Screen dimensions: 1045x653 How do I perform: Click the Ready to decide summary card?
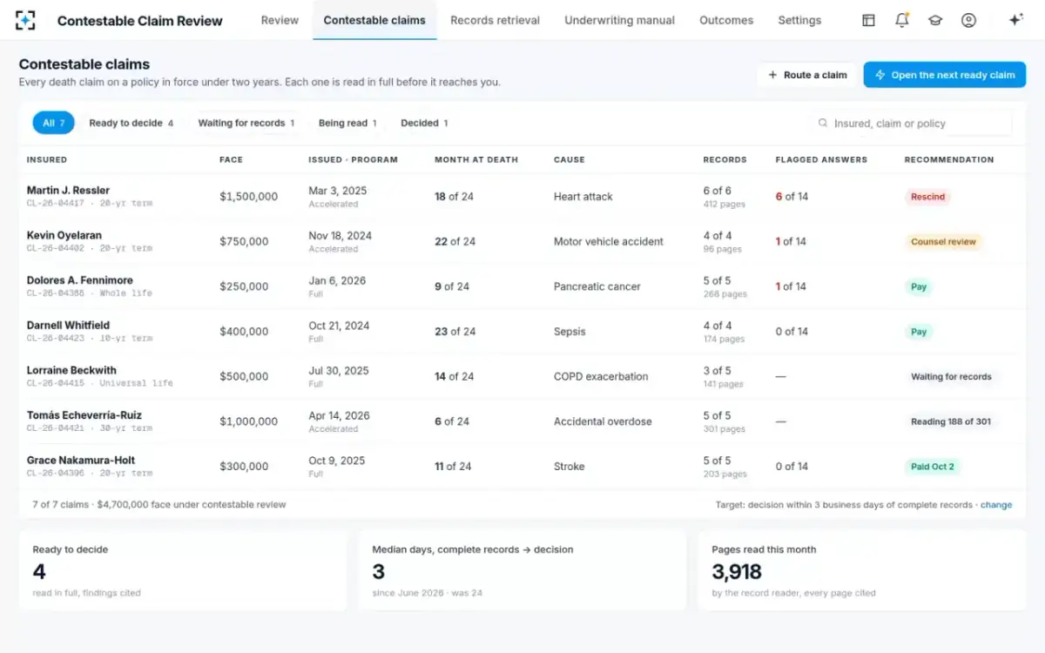(182, 570)
